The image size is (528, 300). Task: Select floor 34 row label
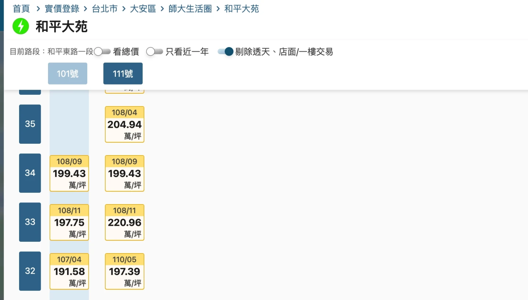(x=30, y=173)
